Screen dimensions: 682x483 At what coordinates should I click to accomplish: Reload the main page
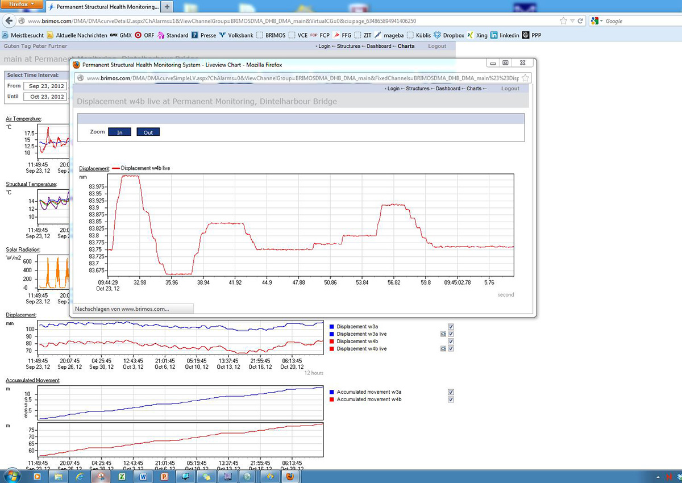pos(580,21)
